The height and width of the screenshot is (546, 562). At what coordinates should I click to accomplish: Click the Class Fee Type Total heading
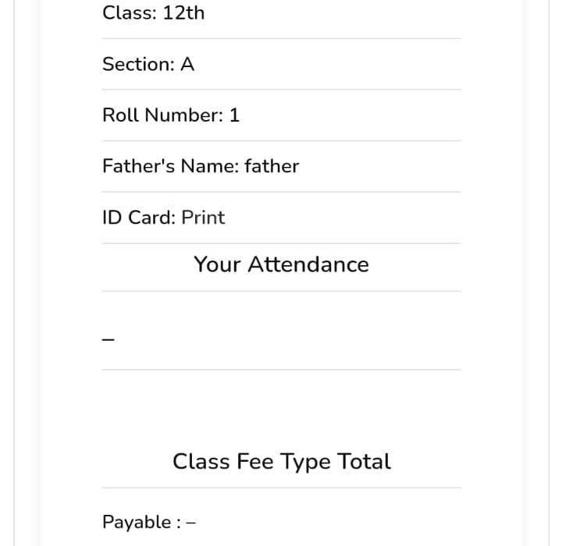click(281, 461)
